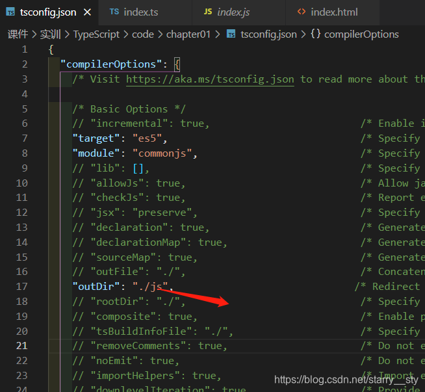Open the chapter01 breadcrumb folder
425x392 pixels.
188,34
